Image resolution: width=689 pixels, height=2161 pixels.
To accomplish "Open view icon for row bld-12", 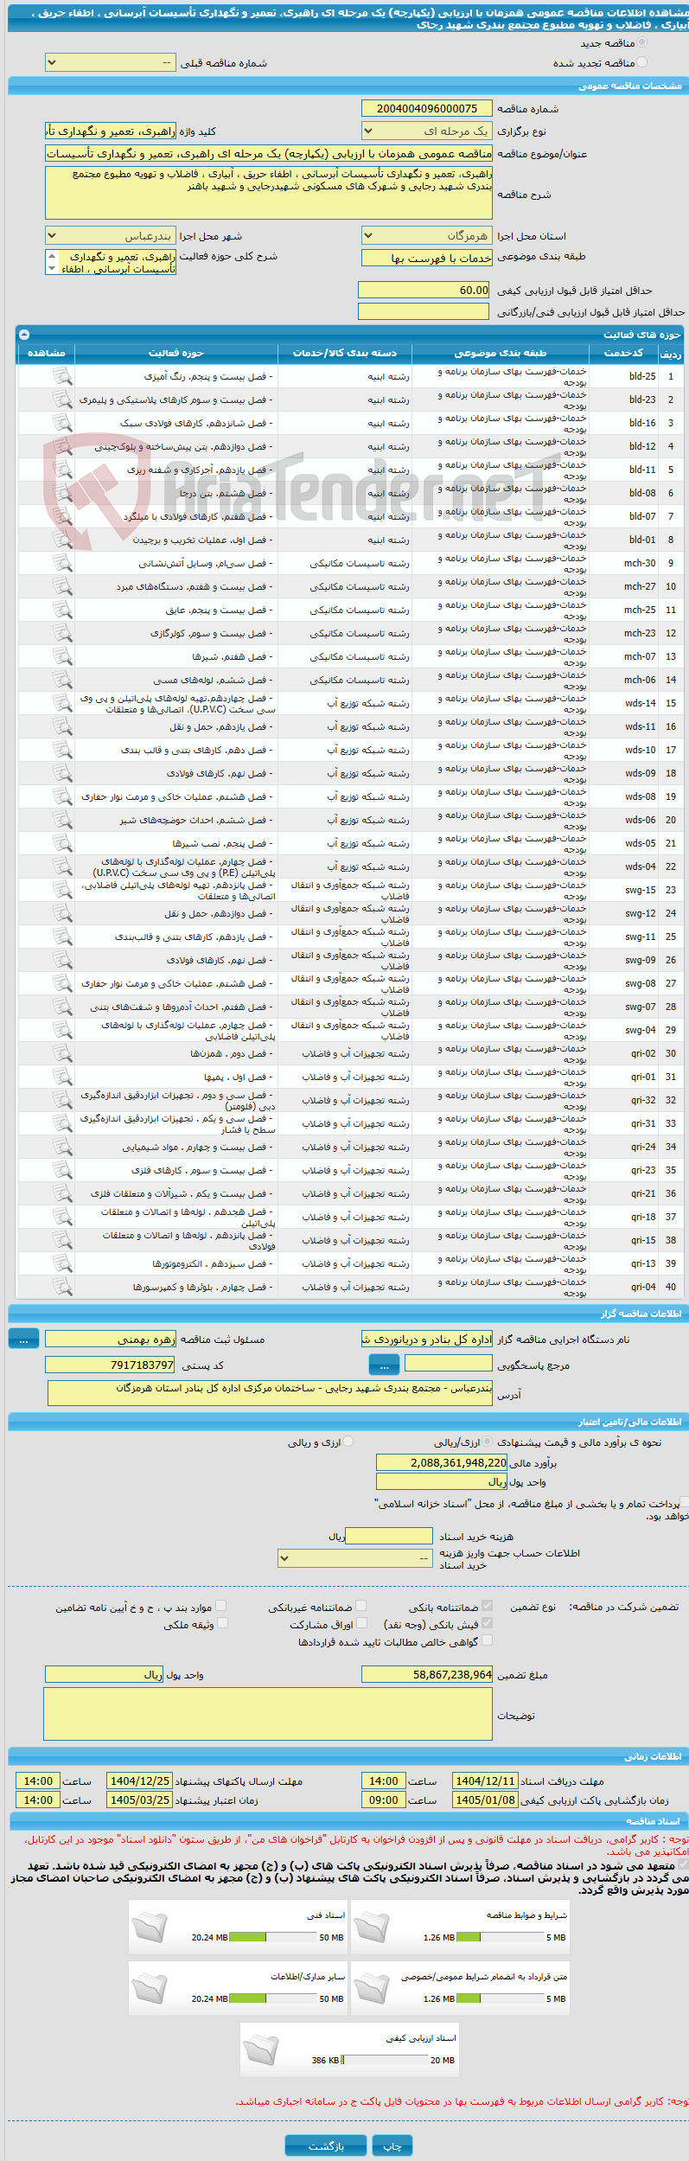I will click(62, 446).
